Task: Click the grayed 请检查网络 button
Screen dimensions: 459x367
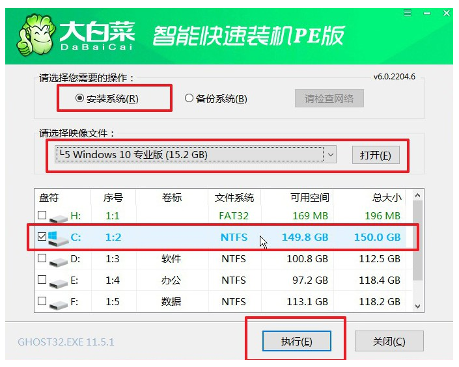Action: (x=329, y=98)
